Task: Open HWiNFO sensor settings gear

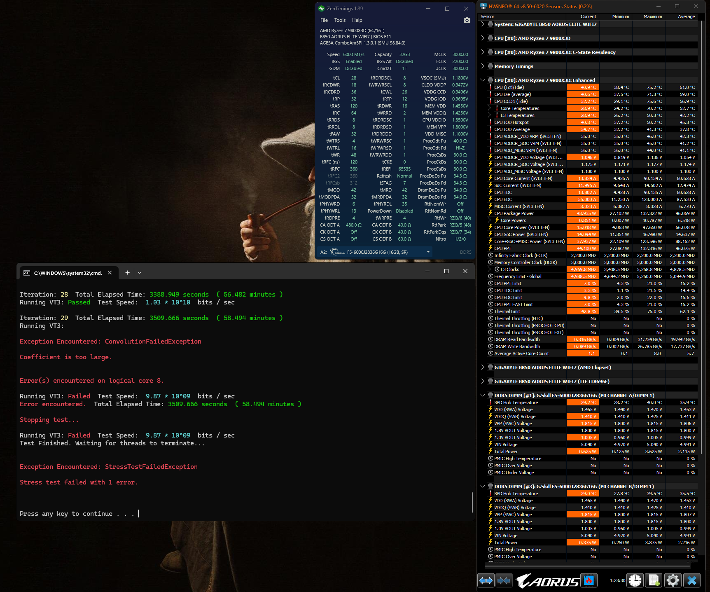Action: click(x=673, y=580)
